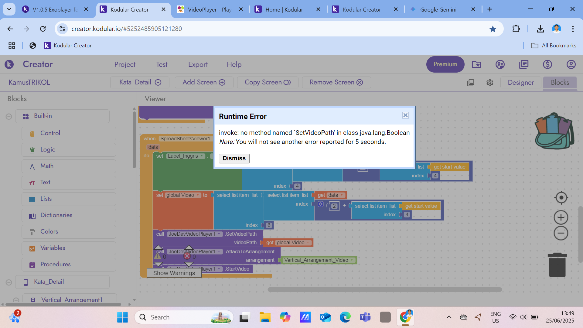Zoom in the blocks workspace
The image size is (583, 328).
click(561, 217)
